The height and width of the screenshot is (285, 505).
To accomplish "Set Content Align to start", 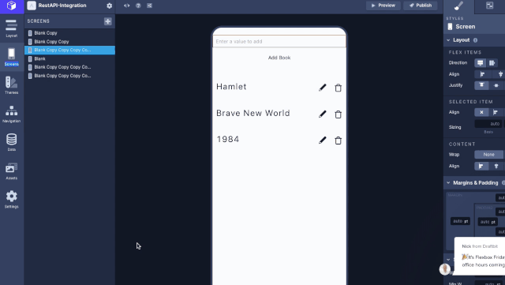I will pos(481,167).
